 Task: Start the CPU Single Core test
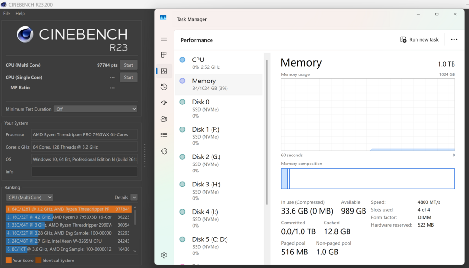point(129,77)
